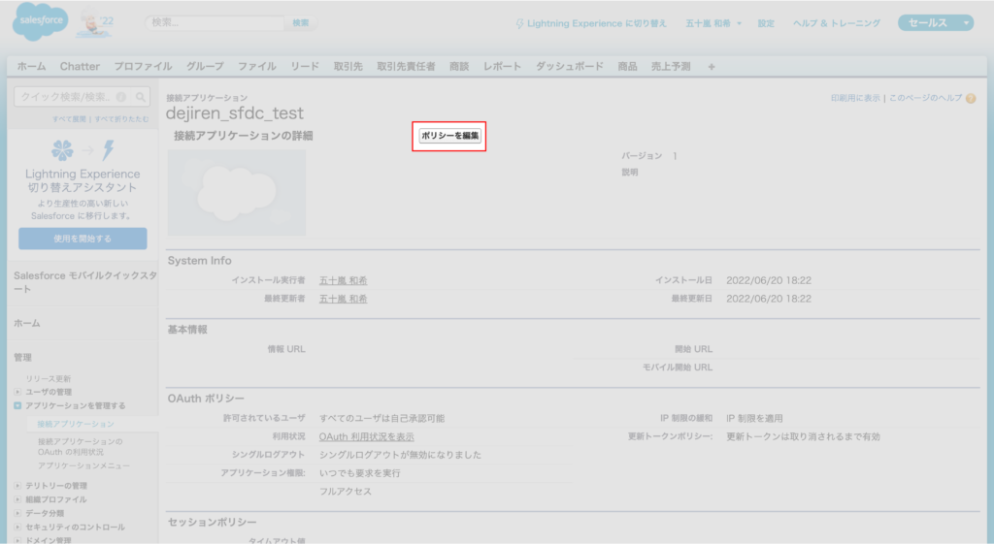Click the lightning bolt assistant icon in the sidebar

pyautogui.click(x=108, y=150)
